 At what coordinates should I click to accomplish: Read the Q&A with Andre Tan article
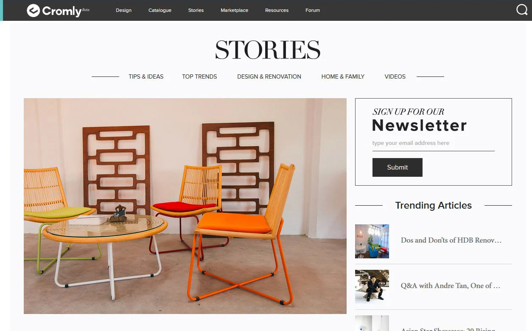point(451,286)
